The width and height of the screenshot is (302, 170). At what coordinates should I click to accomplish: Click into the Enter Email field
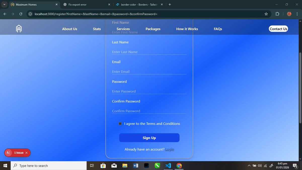pyautogui.click(x=149, y=72)
